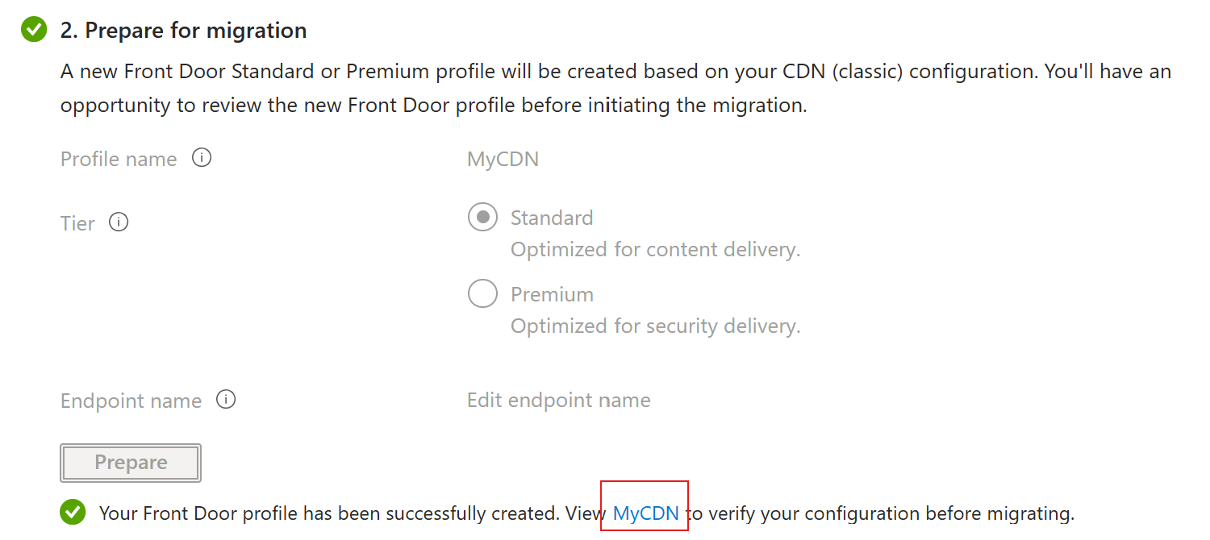The width and height of the screenshot is (1210, 540).
Task: Click the Standard tier label text
Action: click(551, 217)
